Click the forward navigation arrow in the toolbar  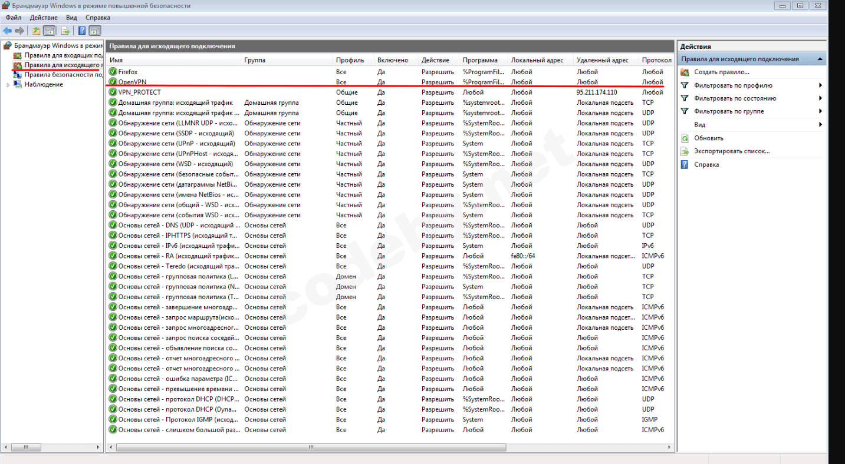click(x=18, y=30)
